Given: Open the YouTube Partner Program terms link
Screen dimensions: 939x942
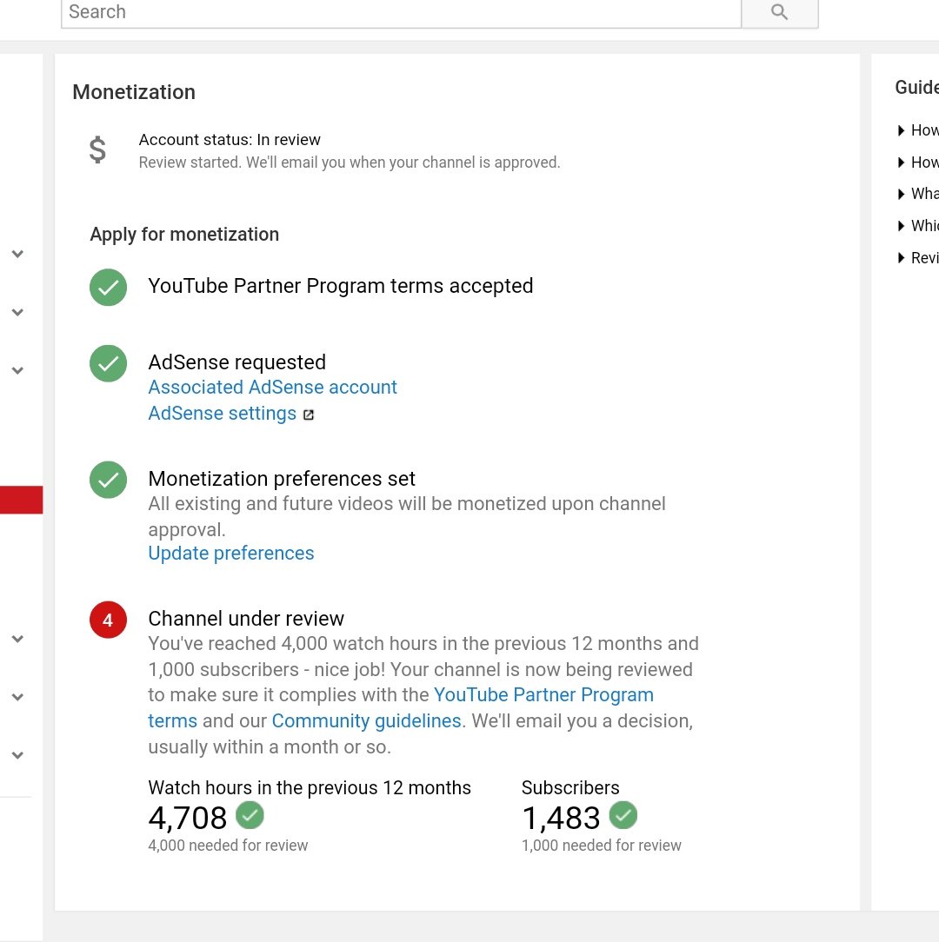Looking at the screenshot, I should click(x=543, y=694).
